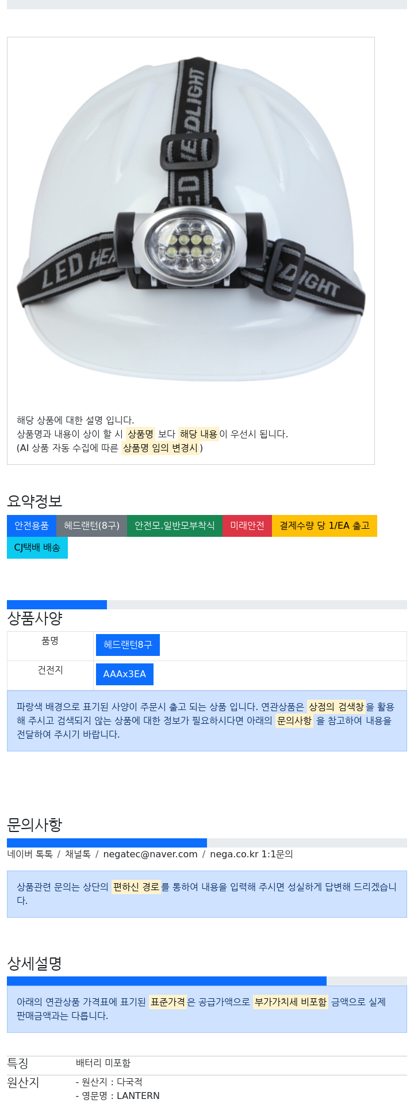Click the highlighted 부가가치세 비포함 text
Screen dimensions: 414x1103
[x=290, y=1002]
